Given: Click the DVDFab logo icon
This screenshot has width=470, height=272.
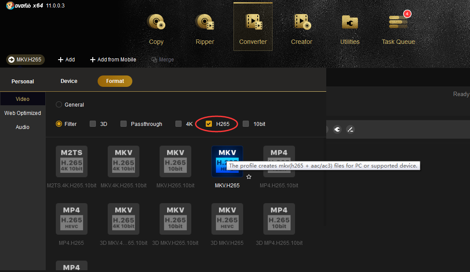Looking at the screenshot, I should tap(10, 5).
